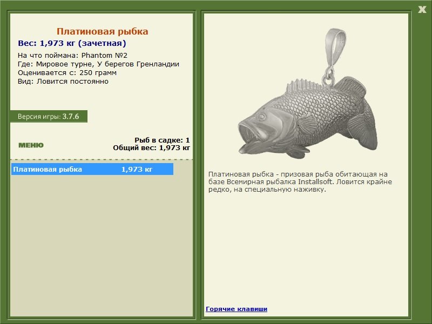This screenshot has height=324, width=432.
Task: Click the Вес: 1,973 кг (зачетная) line
Action: click(x=72, y=43)
